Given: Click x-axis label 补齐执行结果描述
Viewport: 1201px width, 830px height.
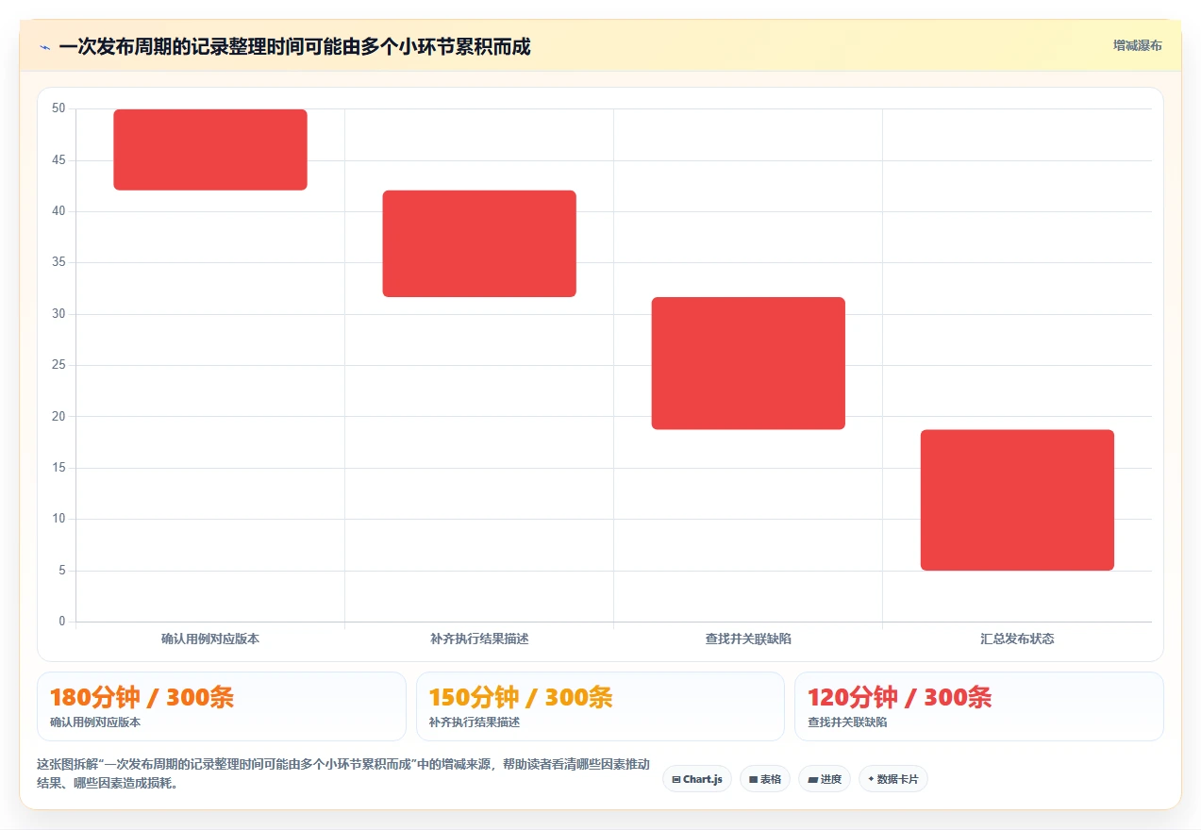Looking at the screenshot, I should coord(479,639).
